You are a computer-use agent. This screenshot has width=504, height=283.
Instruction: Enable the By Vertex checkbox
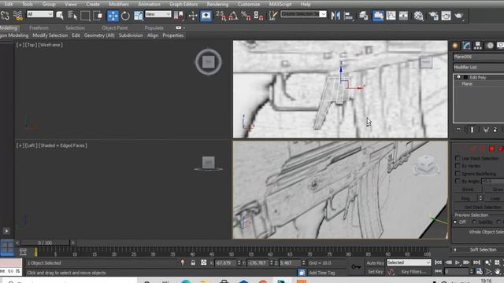[458, 166]
